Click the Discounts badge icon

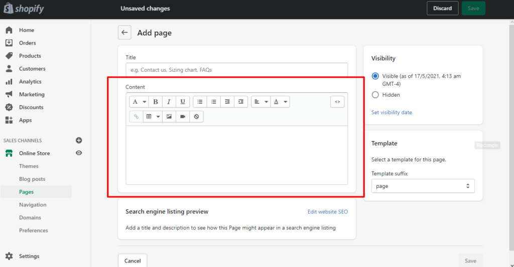(x=9, y=107)
